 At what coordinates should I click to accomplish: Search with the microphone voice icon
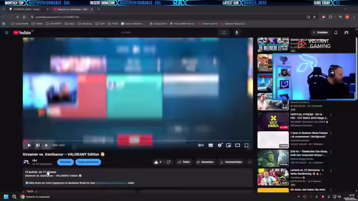coord(237,32)
